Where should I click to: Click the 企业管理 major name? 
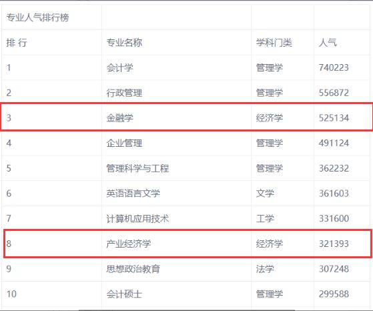pyautogui.click(x=124, y=143)
